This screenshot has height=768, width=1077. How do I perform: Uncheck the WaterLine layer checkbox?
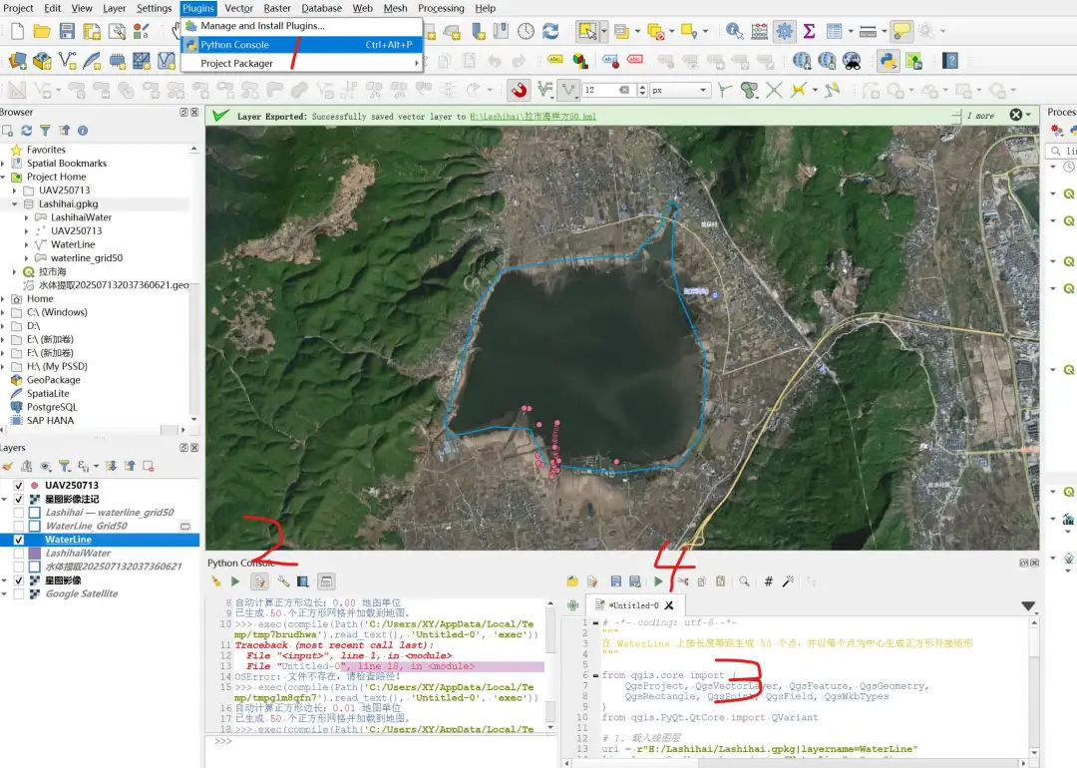click(19, 540)
